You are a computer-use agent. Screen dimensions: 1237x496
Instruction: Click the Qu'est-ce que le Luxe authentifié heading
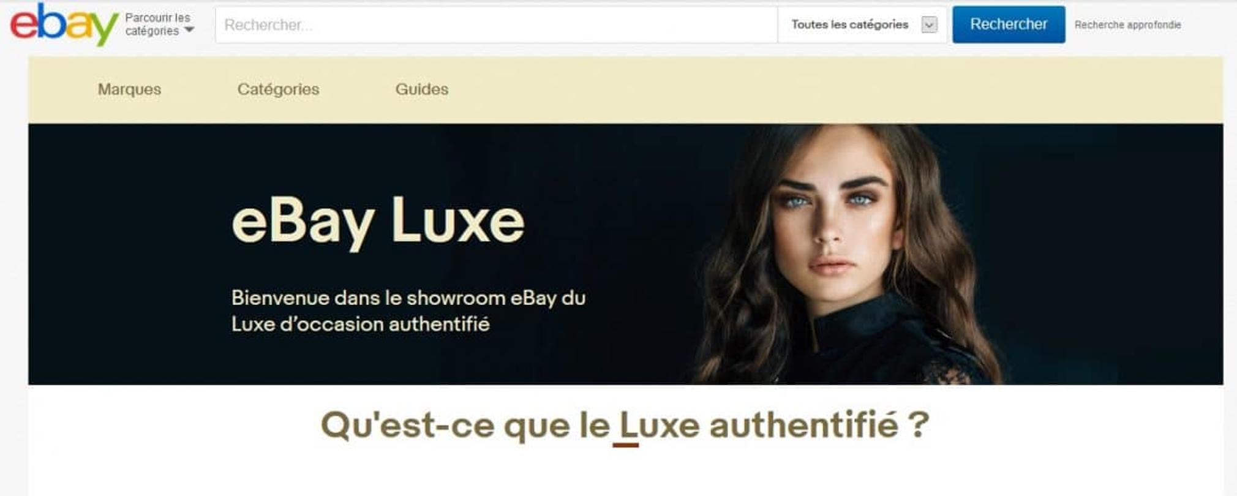click(x=625, y=424)
